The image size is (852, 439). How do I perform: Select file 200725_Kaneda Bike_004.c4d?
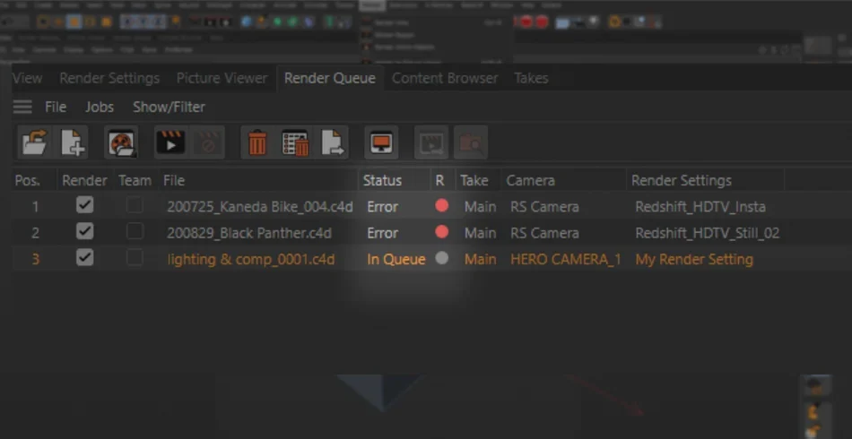click(x=260, y=207)
